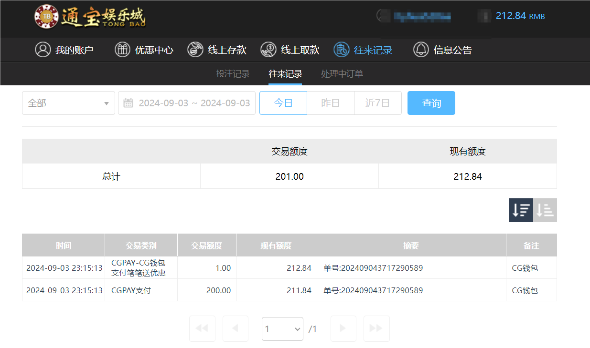The height and width of the screenshot is (348, 590).
Task: Click the 查询 search button
Action: pyautogui.click(x=431, y=103)
